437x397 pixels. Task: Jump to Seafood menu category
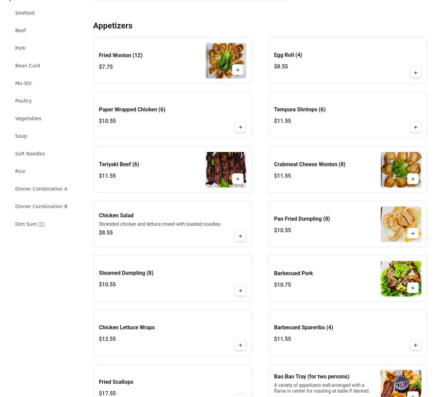(25, 13)
